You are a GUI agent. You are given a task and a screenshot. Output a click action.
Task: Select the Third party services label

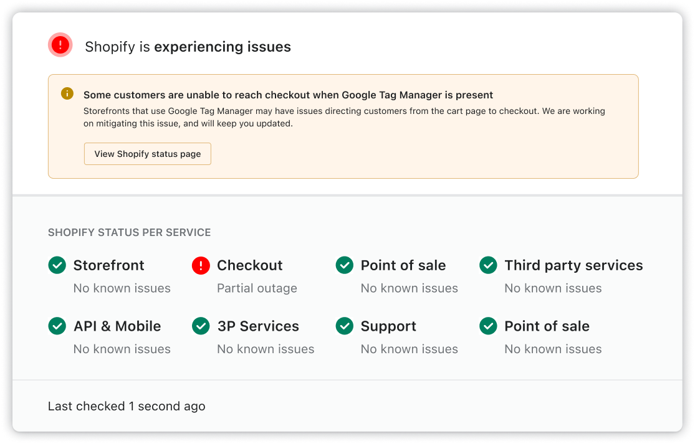pyautogui.click(x=573, y=265)
